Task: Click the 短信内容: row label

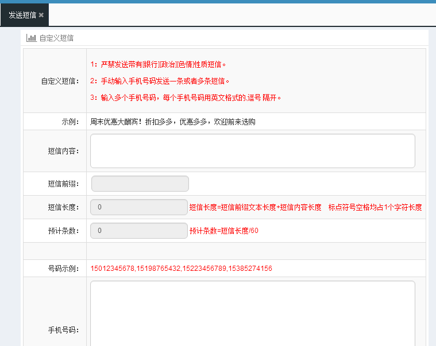Action: (63, 151)
